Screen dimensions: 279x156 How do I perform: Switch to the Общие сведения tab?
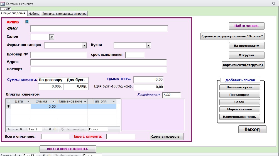[x=13, y=13]
